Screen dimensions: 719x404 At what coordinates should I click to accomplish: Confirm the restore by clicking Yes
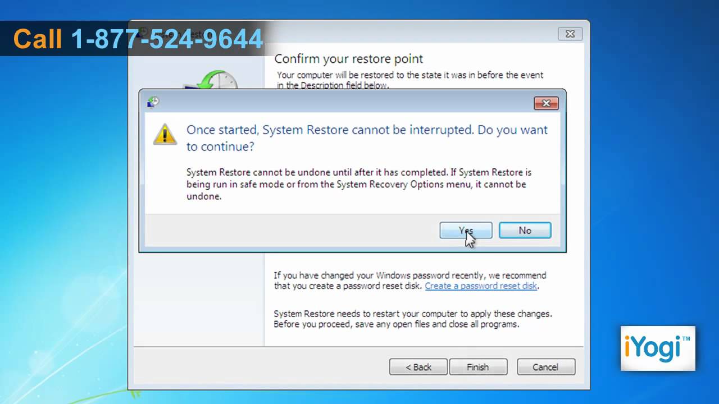(466, 231)
